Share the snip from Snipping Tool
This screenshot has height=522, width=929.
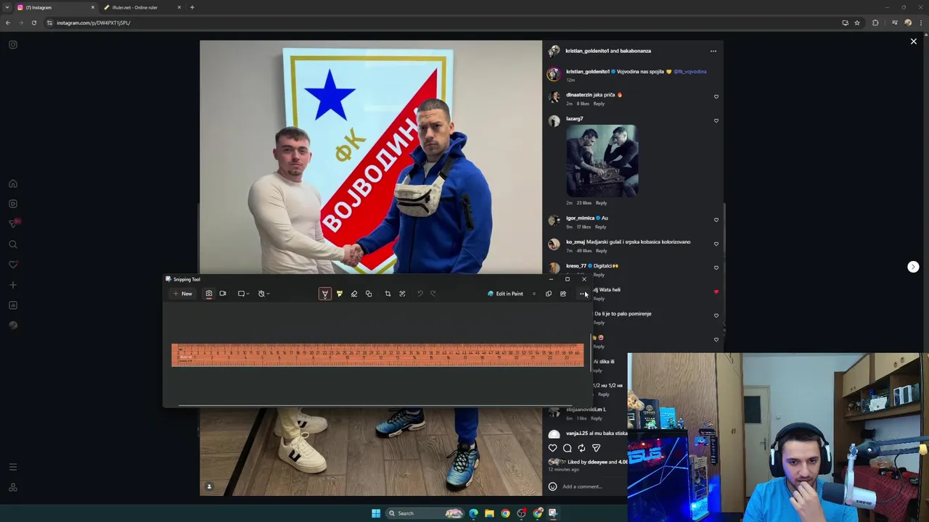pos(562,294)
